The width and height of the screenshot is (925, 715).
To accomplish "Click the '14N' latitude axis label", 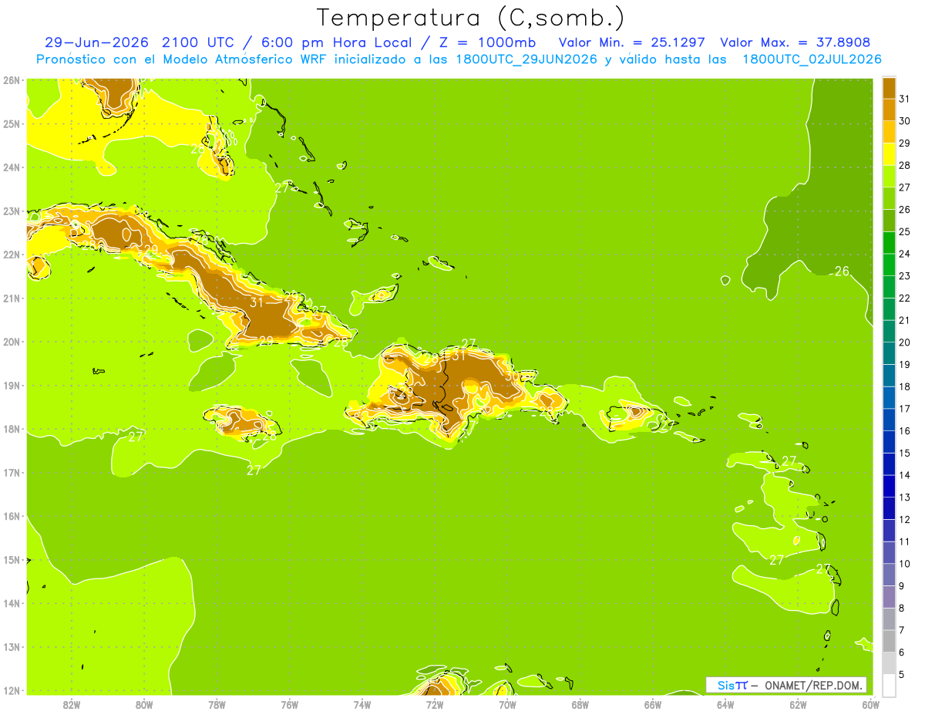I will click(x=12, y=603).
